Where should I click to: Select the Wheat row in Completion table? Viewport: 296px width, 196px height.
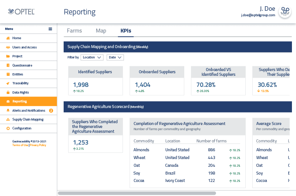(x=187, y=158)
